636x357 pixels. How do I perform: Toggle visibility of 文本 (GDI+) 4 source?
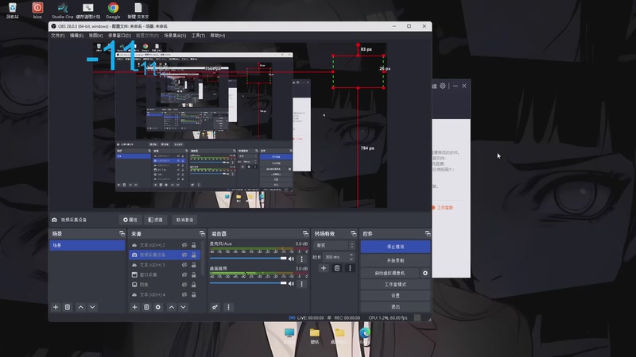184,294
